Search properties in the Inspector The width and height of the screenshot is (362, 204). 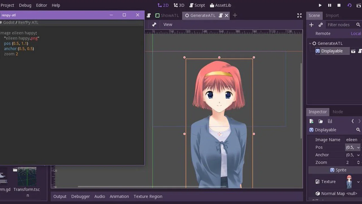(x=358, y=130)
